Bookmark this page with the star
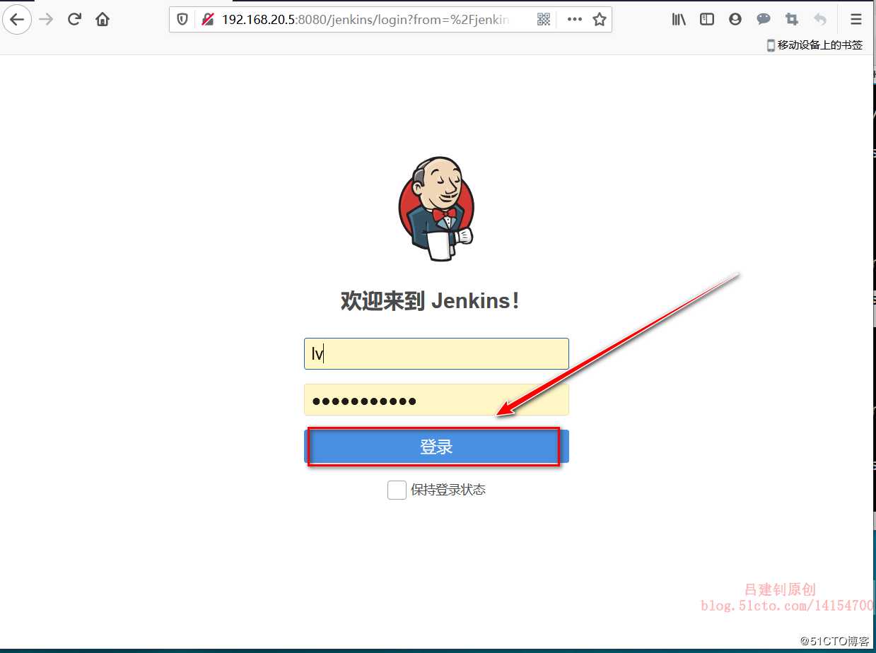 600,20
